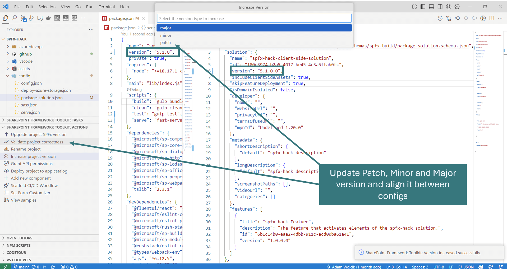Run Validate project correctness action
This screenshot has height=269, width=507.
(x=49, y=142)
